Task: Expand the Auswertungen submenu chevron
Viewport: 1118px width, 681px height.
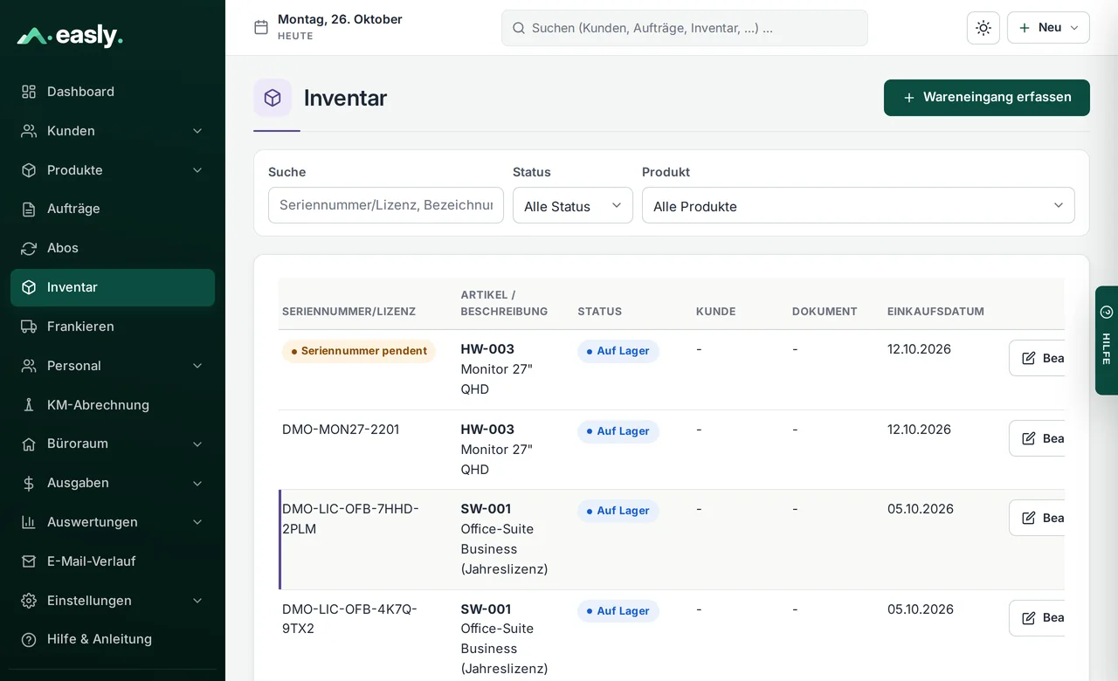Action: tap(197, 522)
